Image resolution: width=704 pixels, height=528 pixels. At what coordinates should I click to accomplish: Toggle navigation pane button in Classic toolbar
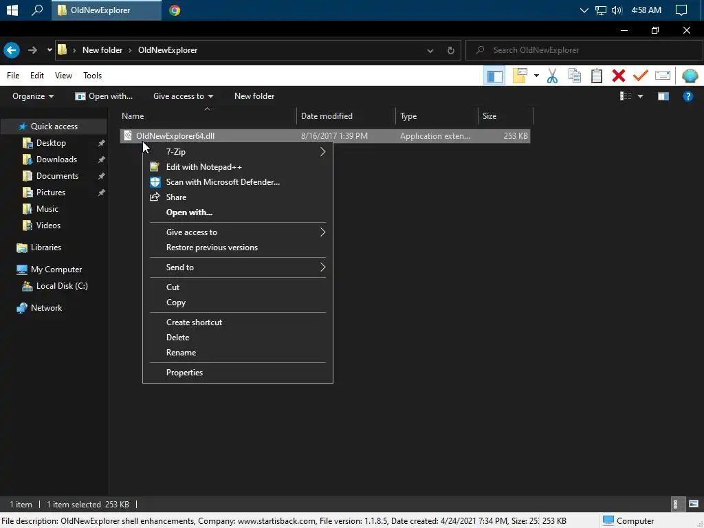(x=494, y=76)
